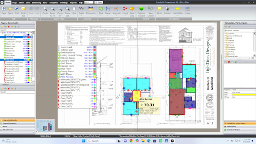Toggle Ortho mode in the status bar
This screenshot has height=144, width=256.
click(x=80, y=136)
